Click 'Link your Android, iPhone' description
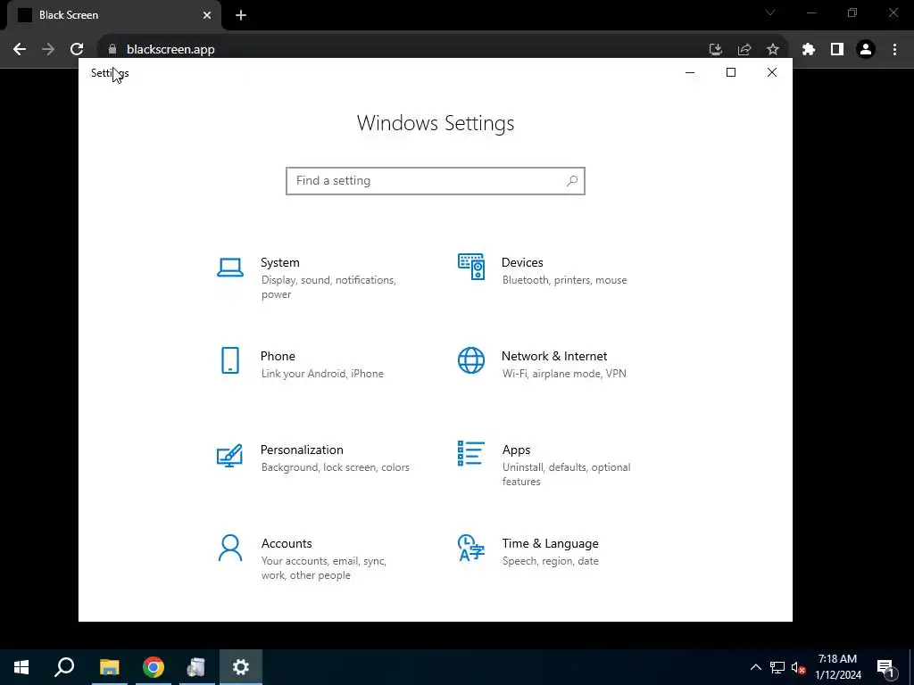Image resolution: width=914 pixels, height=685 pixels. point(322,374)
